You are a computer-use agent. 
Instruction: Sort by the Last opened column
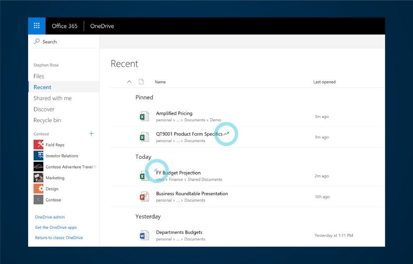pyautogui.click(x=324, y=82)
